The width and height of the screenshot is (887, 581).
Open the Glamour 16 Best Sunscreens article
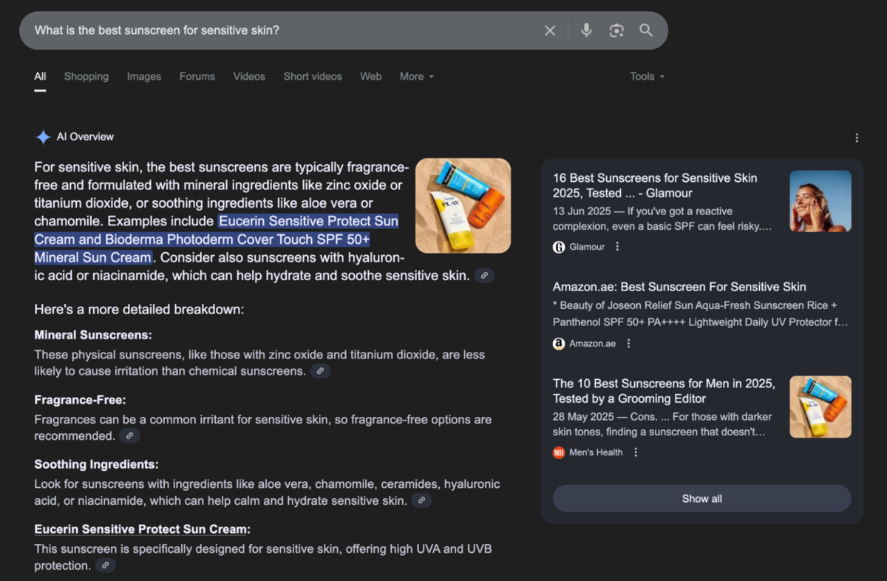pos(655,185)
